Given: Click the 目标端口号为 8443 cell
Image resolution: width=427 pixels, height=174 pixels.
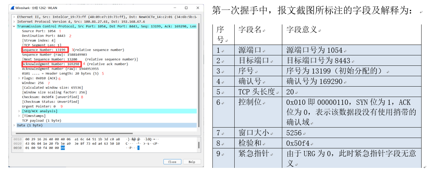Looking at the screenshot, I should 352,60.
